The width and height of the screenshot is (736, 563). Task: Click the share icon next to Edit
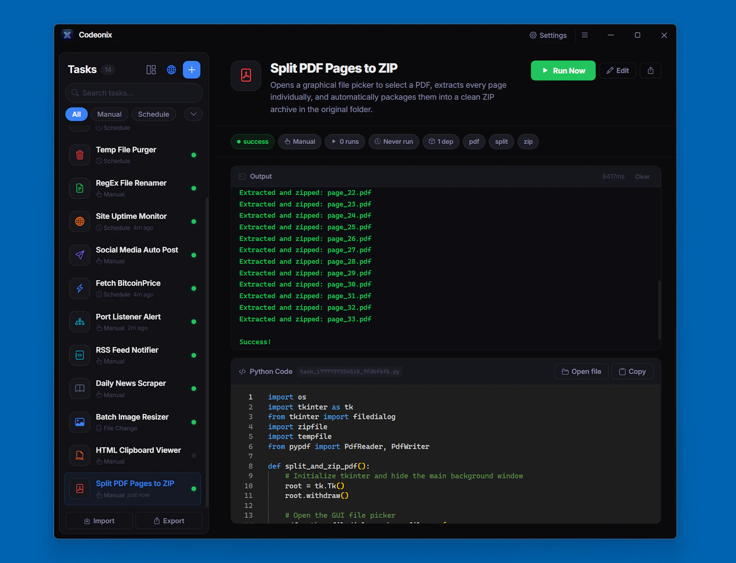650,70
